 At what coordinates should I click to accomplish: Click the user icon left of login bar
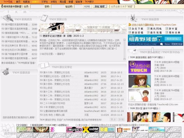click(x=2, y=6)
